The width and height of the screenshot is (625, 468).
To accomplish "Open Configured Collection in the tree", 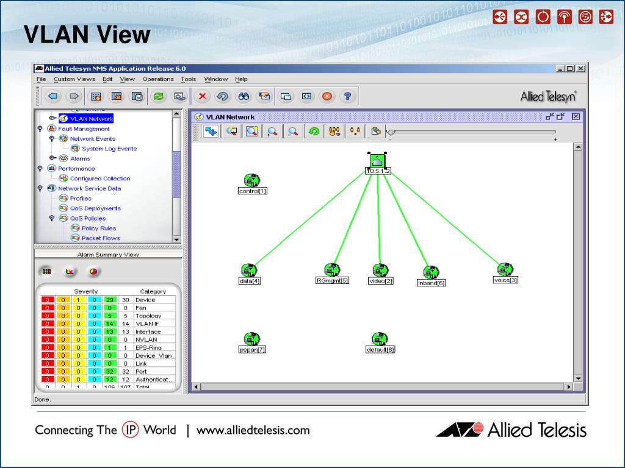I will click(100, 179).
